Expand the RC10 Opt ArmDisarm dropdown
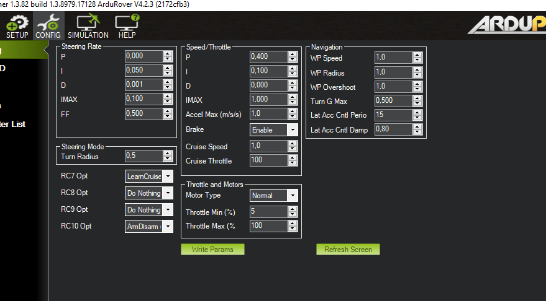Viewport: 546px width, 301px height. [168, 226]
